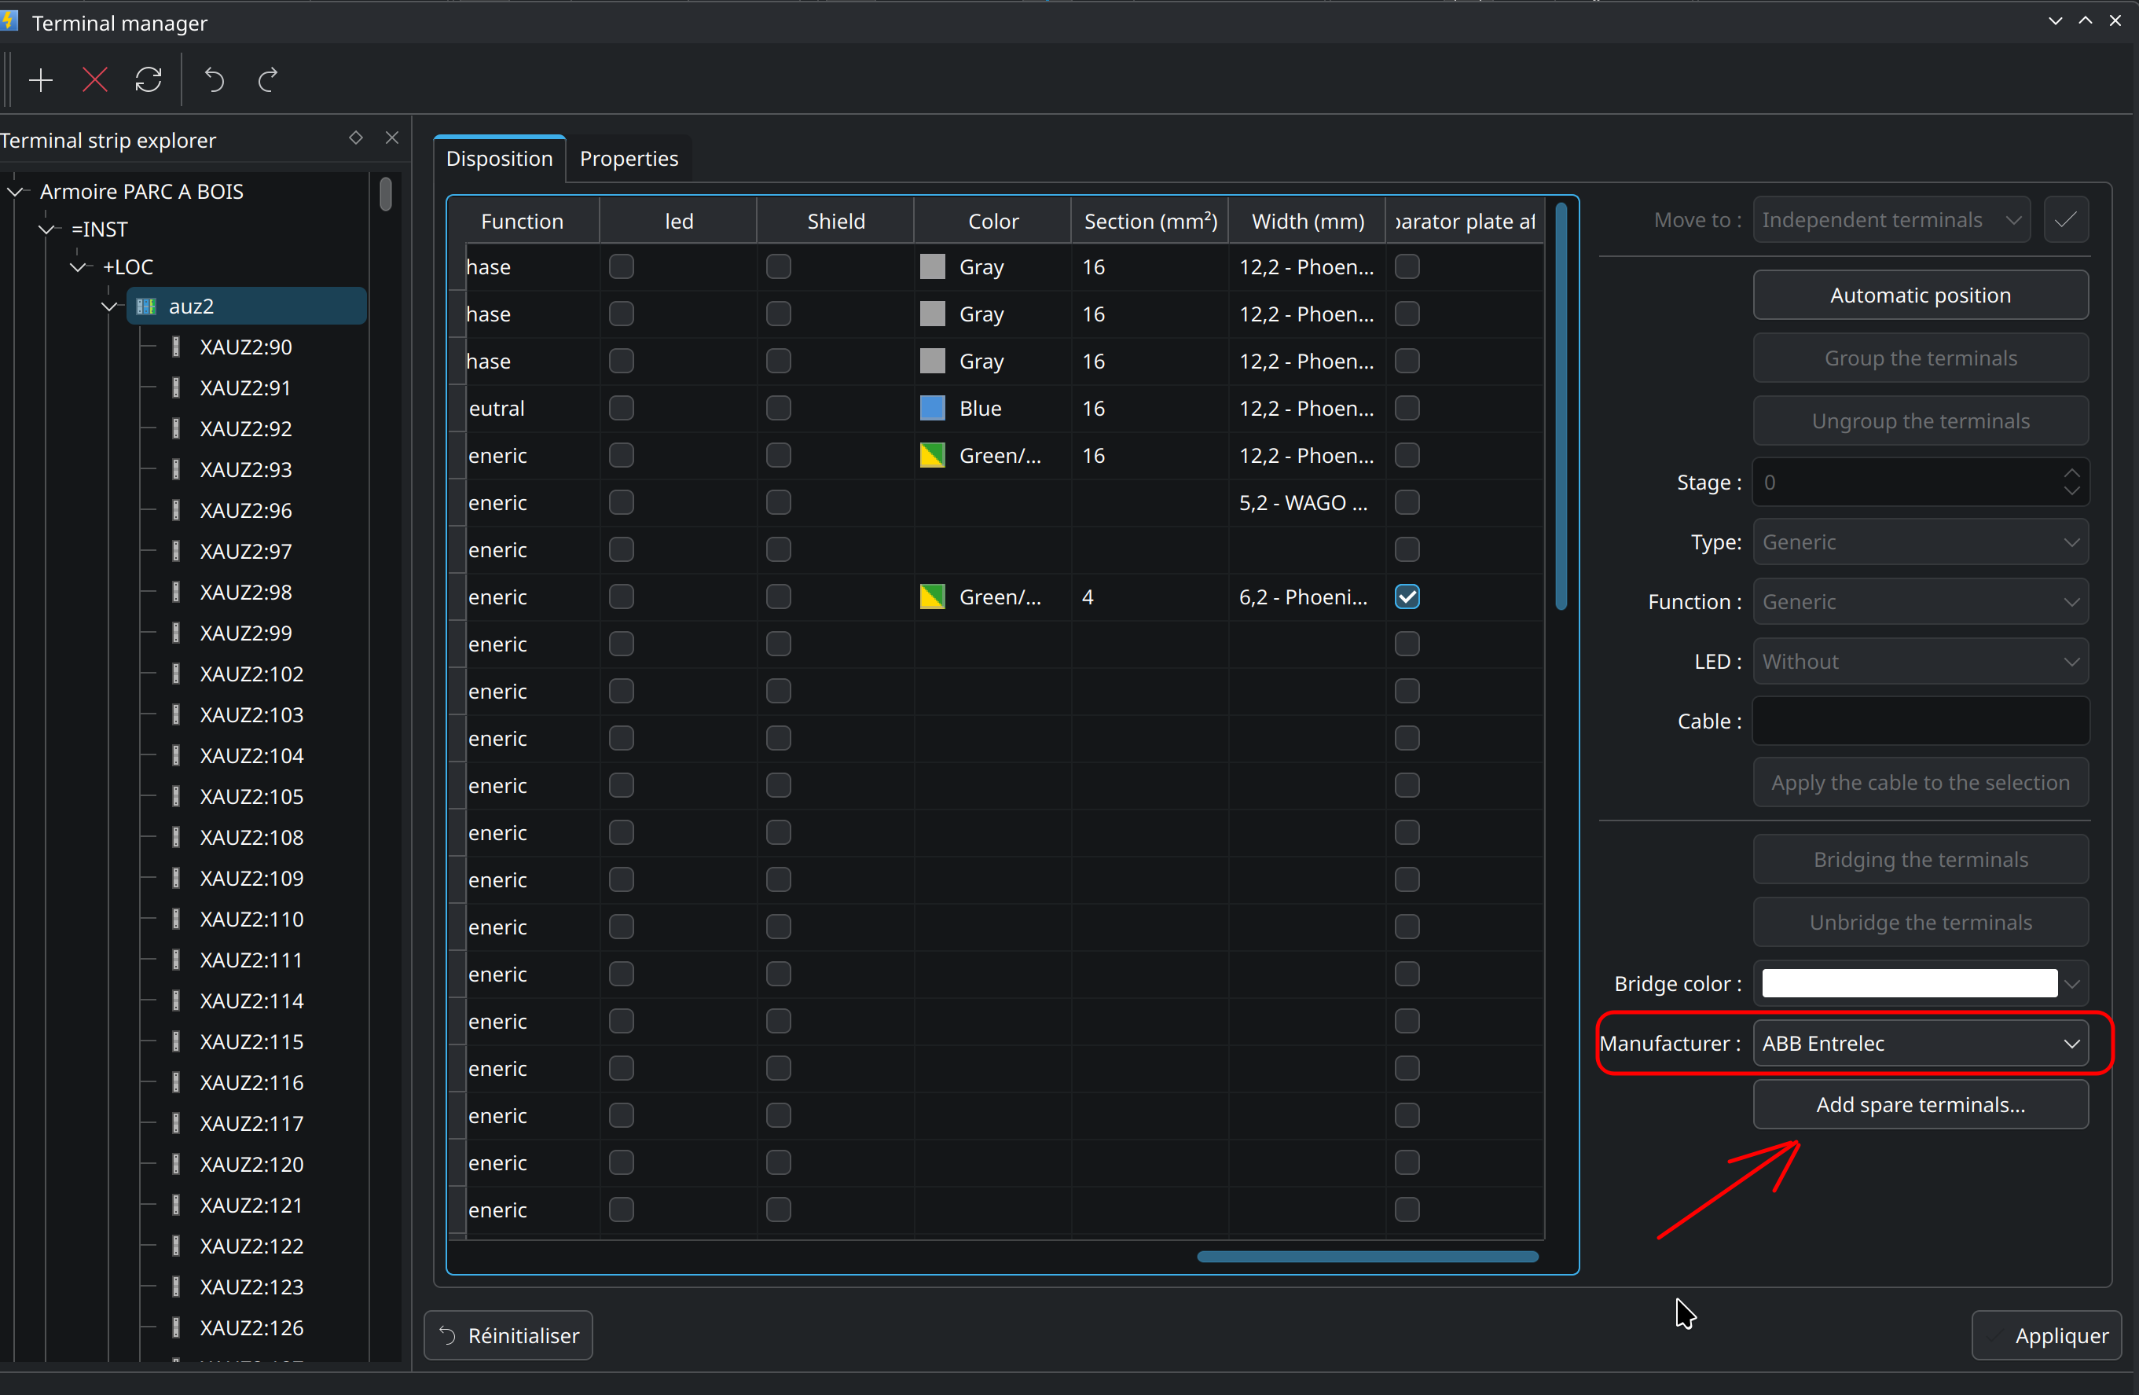This screenshot has height=1395, width=2139.
Task: Collapse the =INST tree node
Action: (x=46, y=229)
